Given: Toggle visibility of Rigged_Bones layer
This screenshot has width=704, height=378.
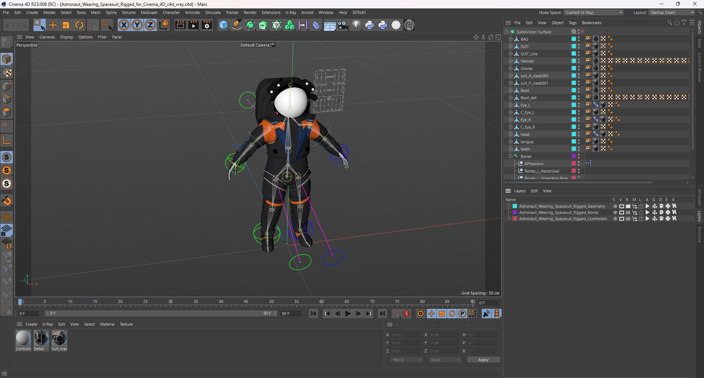Looking at the screenshot, I should tap(621, 212).
